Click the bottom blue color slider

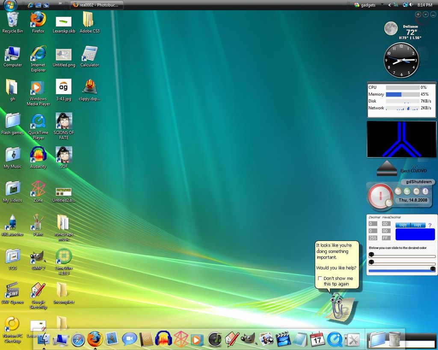pyautogui.click(x=402, y=271)
